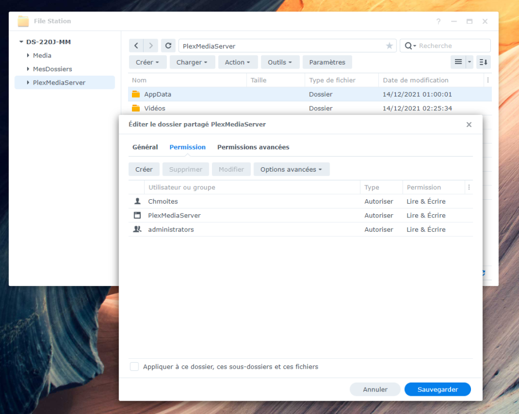
Task: Open File Station help question mark
Action: (438, 21)
